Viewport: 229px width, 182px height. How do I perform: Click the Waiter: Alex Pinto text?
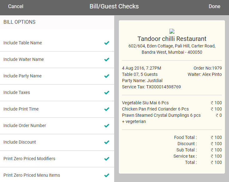point(205,74)
